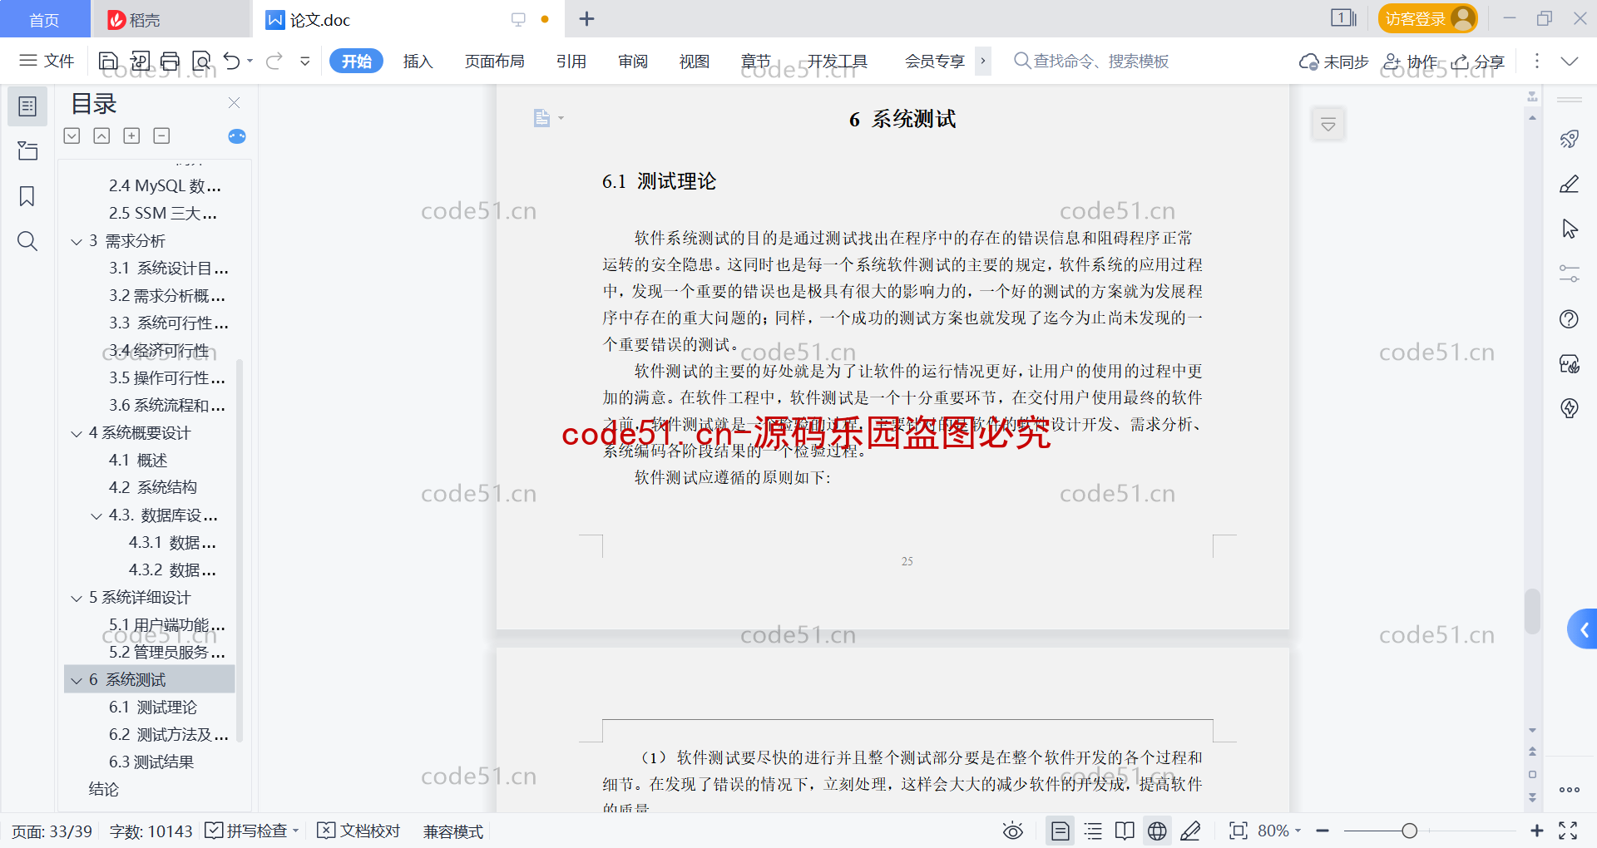Open the 文件 menu
The height and width of the screenshot is (848, 1597).
pyautogui.click(x=47, y=61)
